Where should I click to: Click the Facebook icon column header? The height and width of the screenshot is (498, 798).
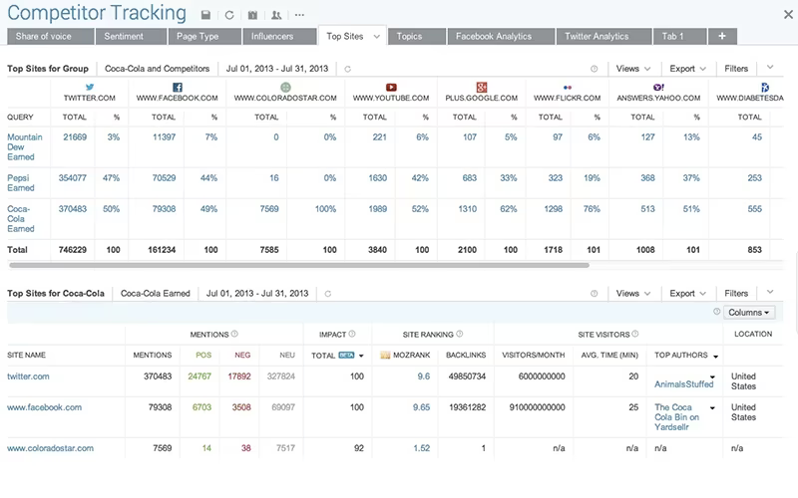pos(178,87)
